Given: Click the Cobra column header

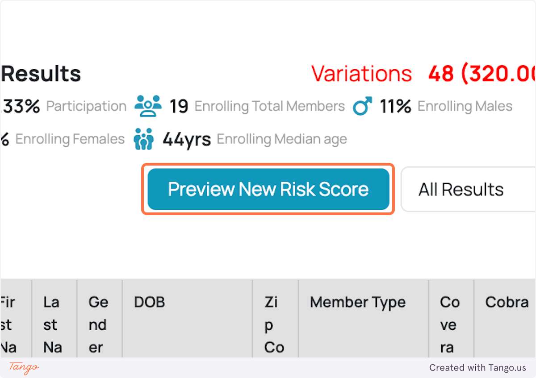Looking at the screenshot, I should pyautogui.click(x=507, y=302).
